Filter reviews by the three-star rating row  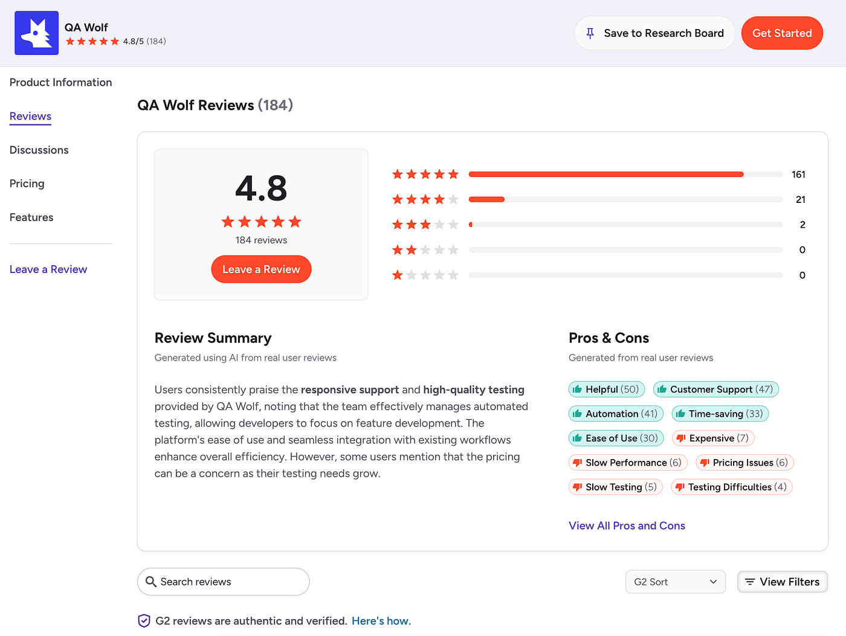pyautogui.click(x=599, y=225)
